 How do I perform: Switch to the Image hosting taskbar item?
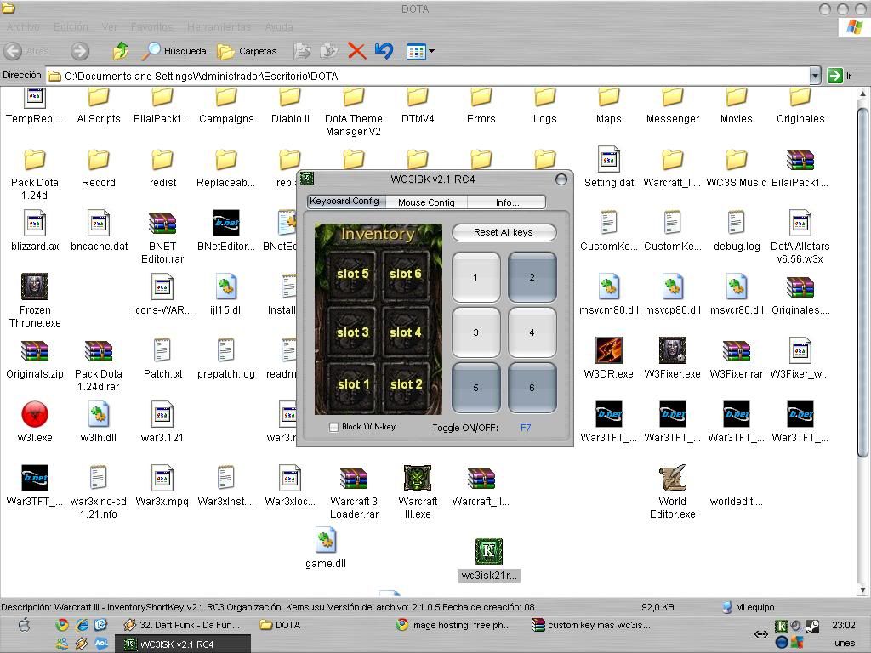tap(453, 625)
